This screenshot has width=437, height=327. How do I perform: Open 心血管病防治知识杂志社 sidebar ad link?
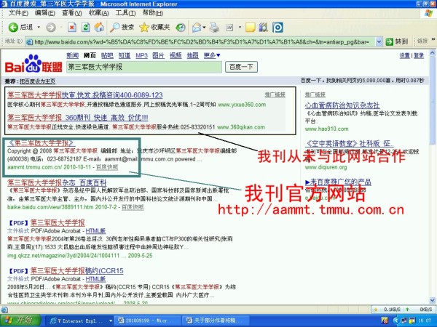(342, 105)
